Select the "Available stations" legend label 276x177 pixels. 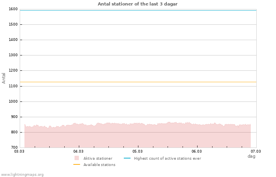99,165
